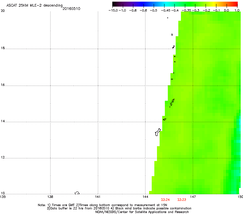
Task: Click the red timestamp 23:23
Action: 182,200
